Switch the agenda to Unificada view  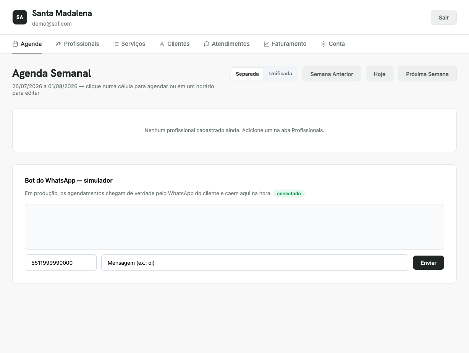pyautogui.click(x=281, y=74)
